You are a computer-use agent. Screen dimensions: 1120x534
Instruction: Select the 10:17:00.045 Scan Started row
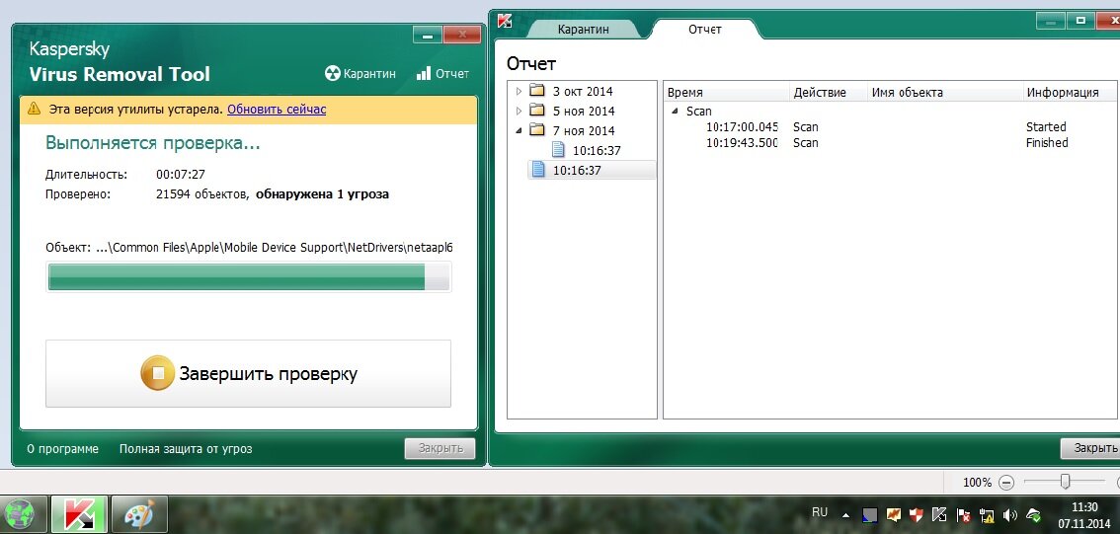tap(892, 127)
